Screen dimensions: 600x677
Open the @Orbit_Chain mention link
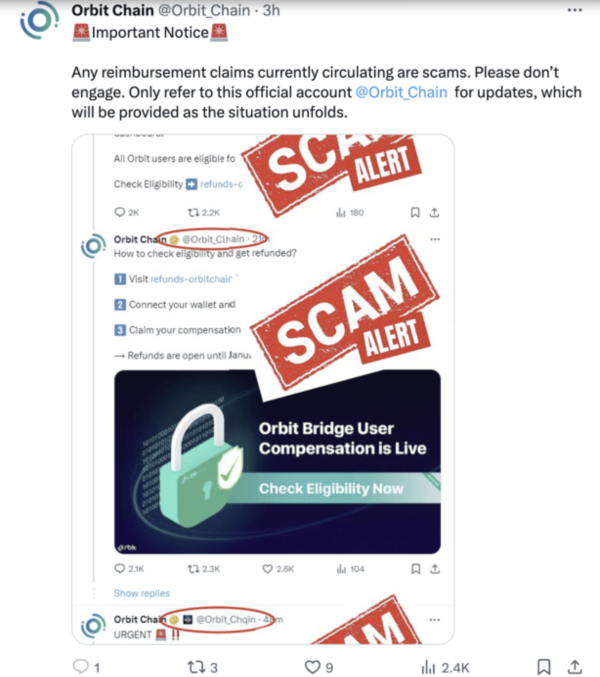401,92
